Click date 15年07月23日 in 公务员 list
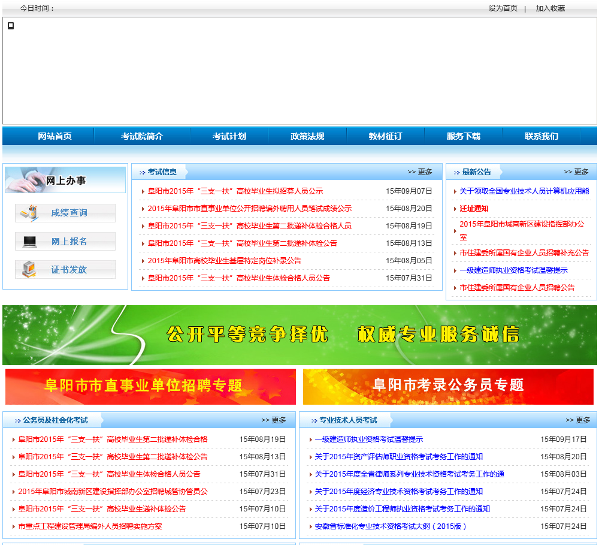The image size is (599, 545). click(262, 492)
